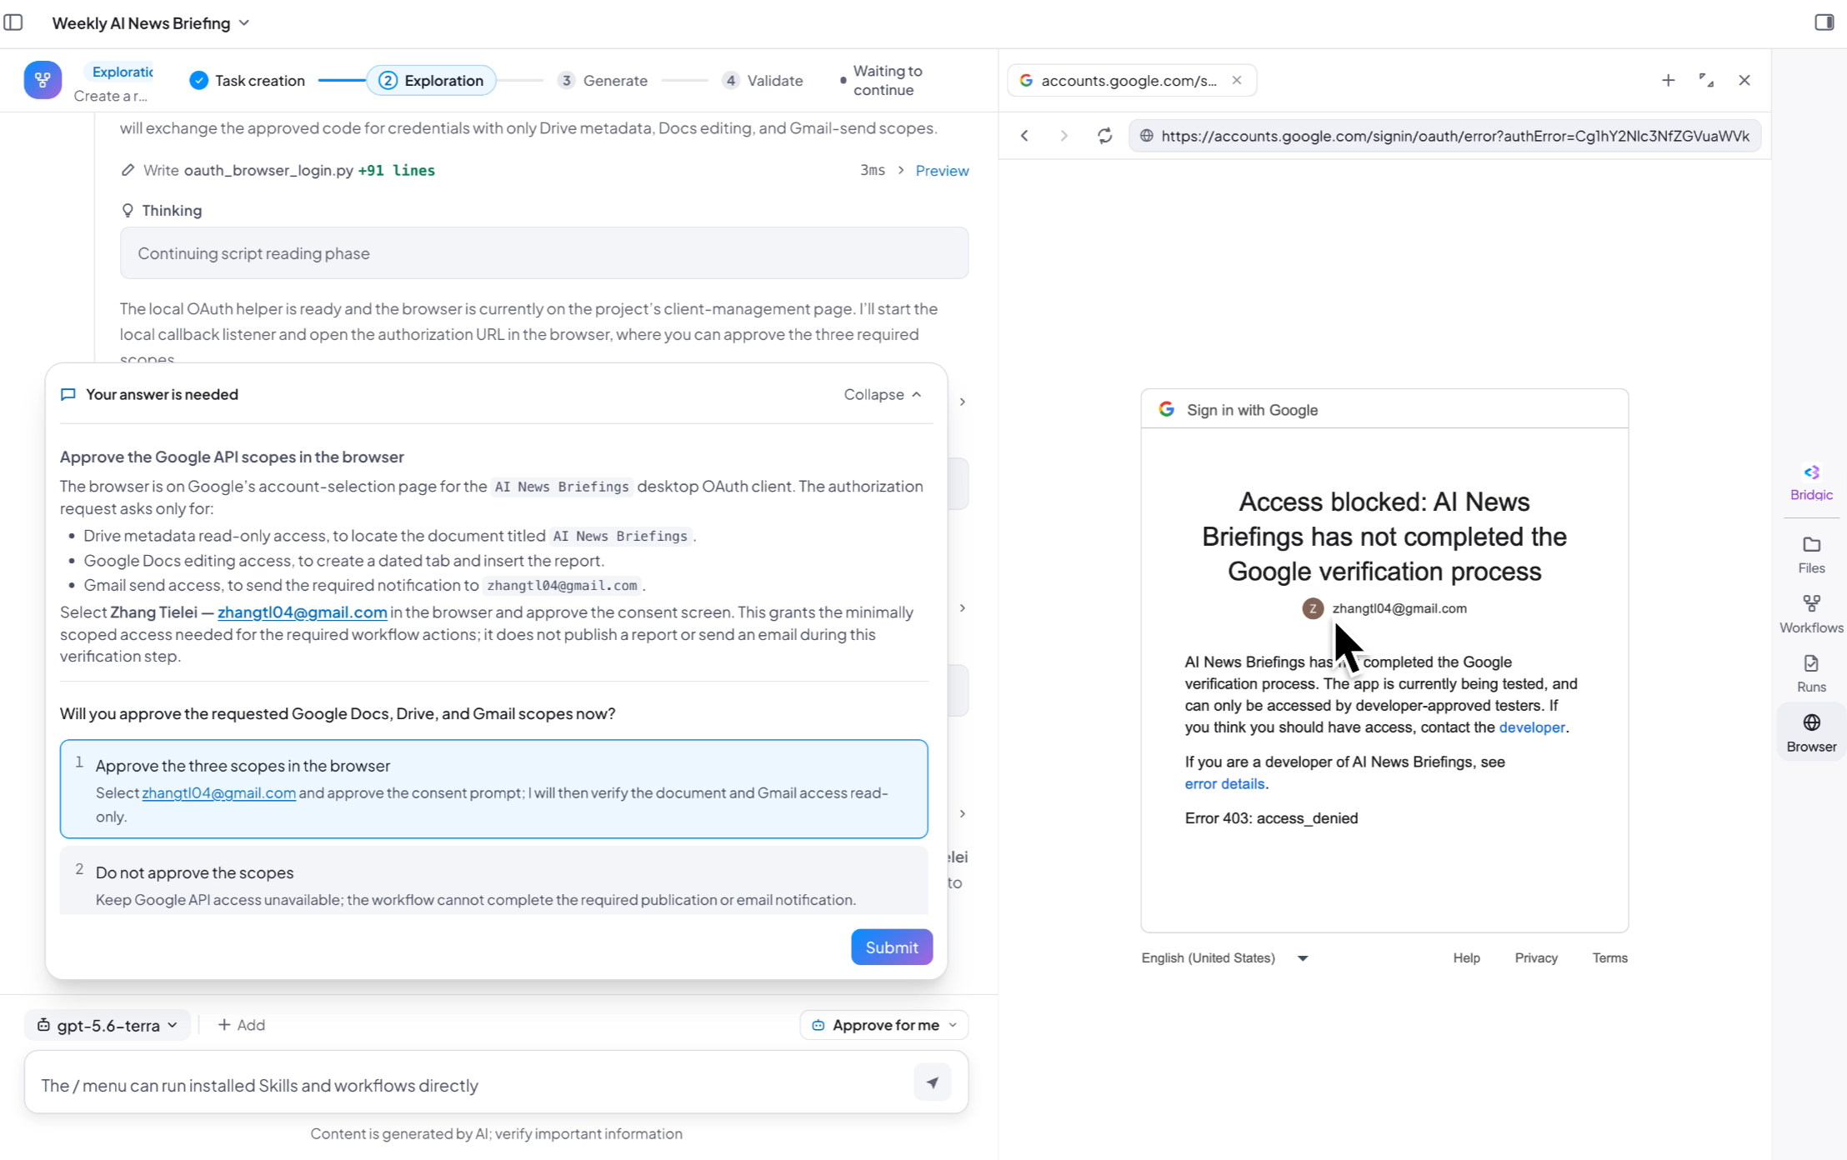Toggle the left sidebar panel icon
The height and width of the screenshot is (1160, 1847).
pos(13,22)
